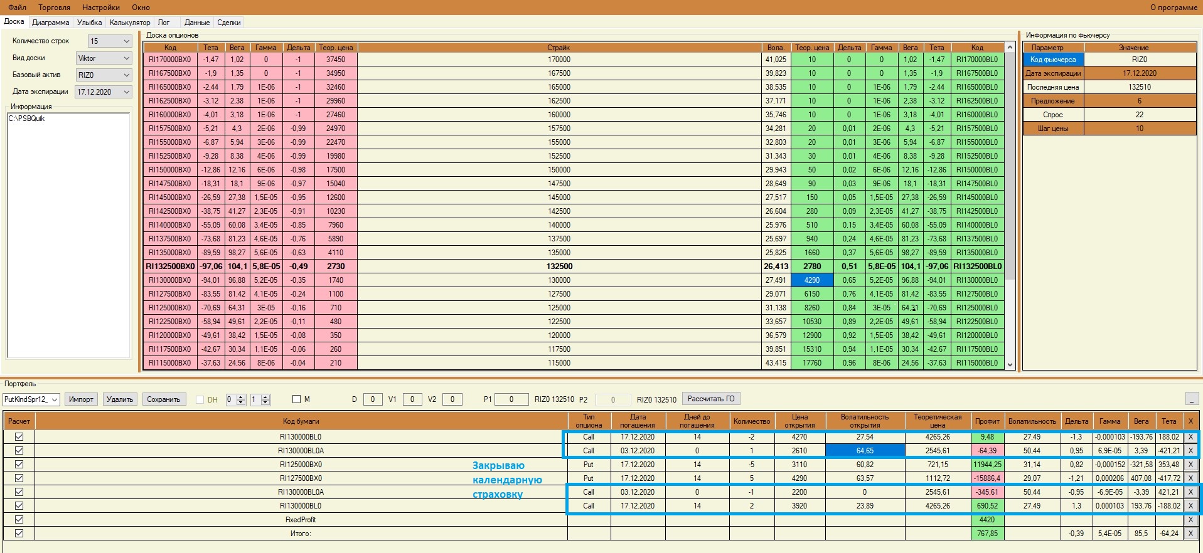Screen dimensions: 1203x553
Task: Select the Код фьючерса parameter cell
Action: point(1053,60)
